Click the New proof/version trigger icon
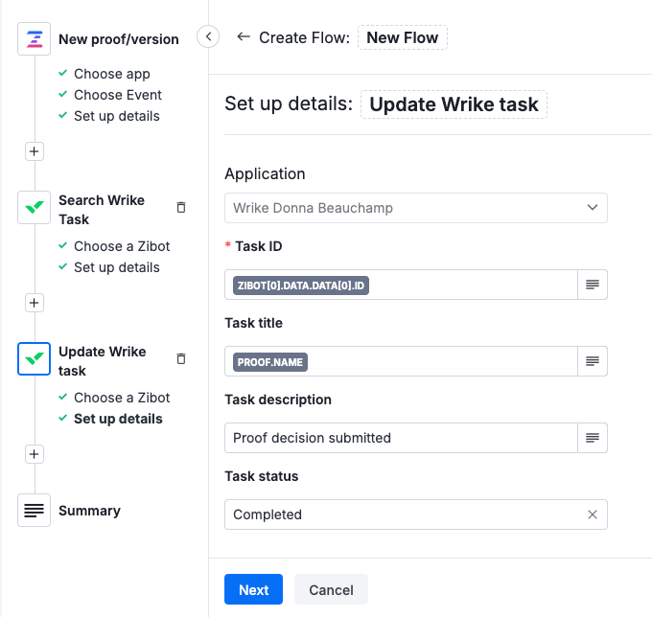 pos(35,39)
